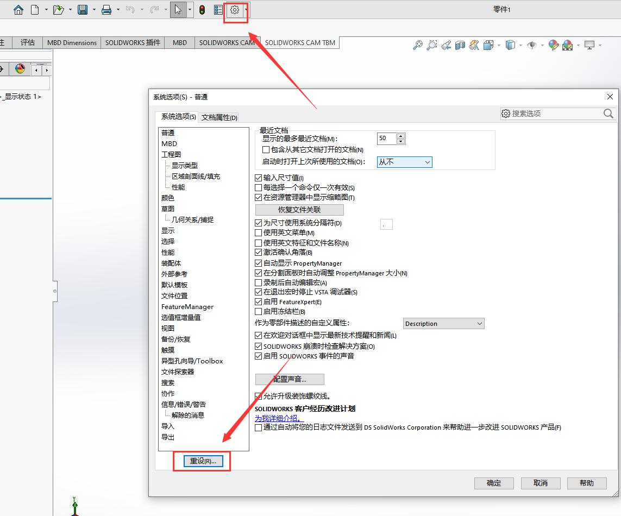This screenshot has height=516, width=621.
Task: Switch to the 文档属性 tab
Action: (x=219, y=117)
